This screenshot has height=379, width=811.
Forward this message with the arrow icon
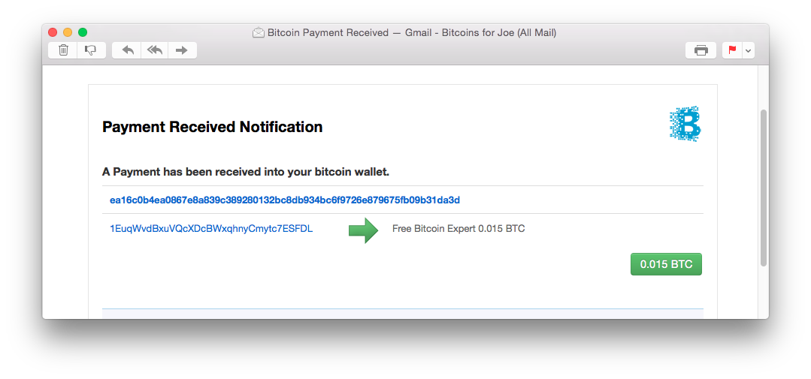tap(182, 50)
